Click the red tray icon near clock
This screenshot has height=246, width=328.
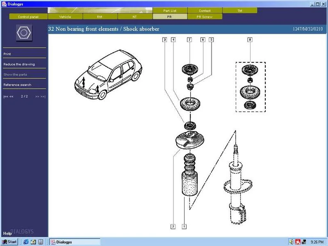298,242
